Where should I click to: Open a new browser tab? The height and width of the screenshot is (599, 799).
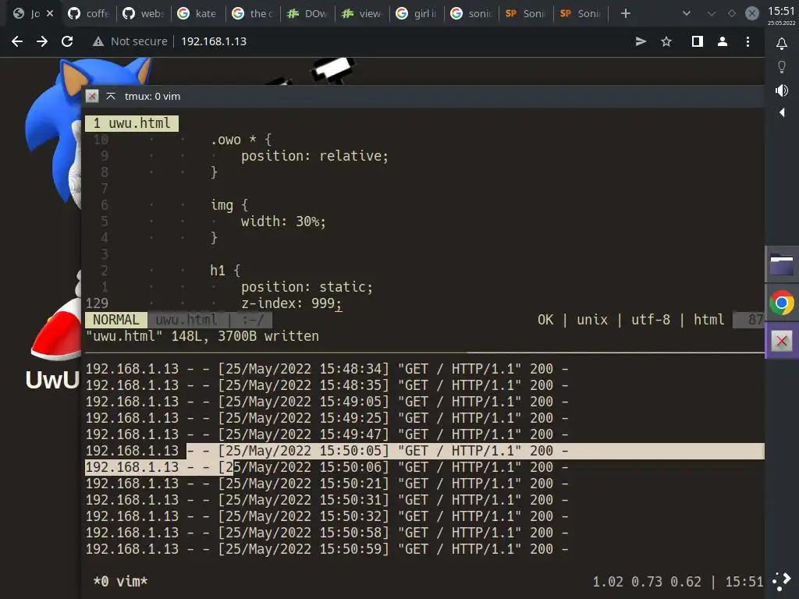(625, 13)
